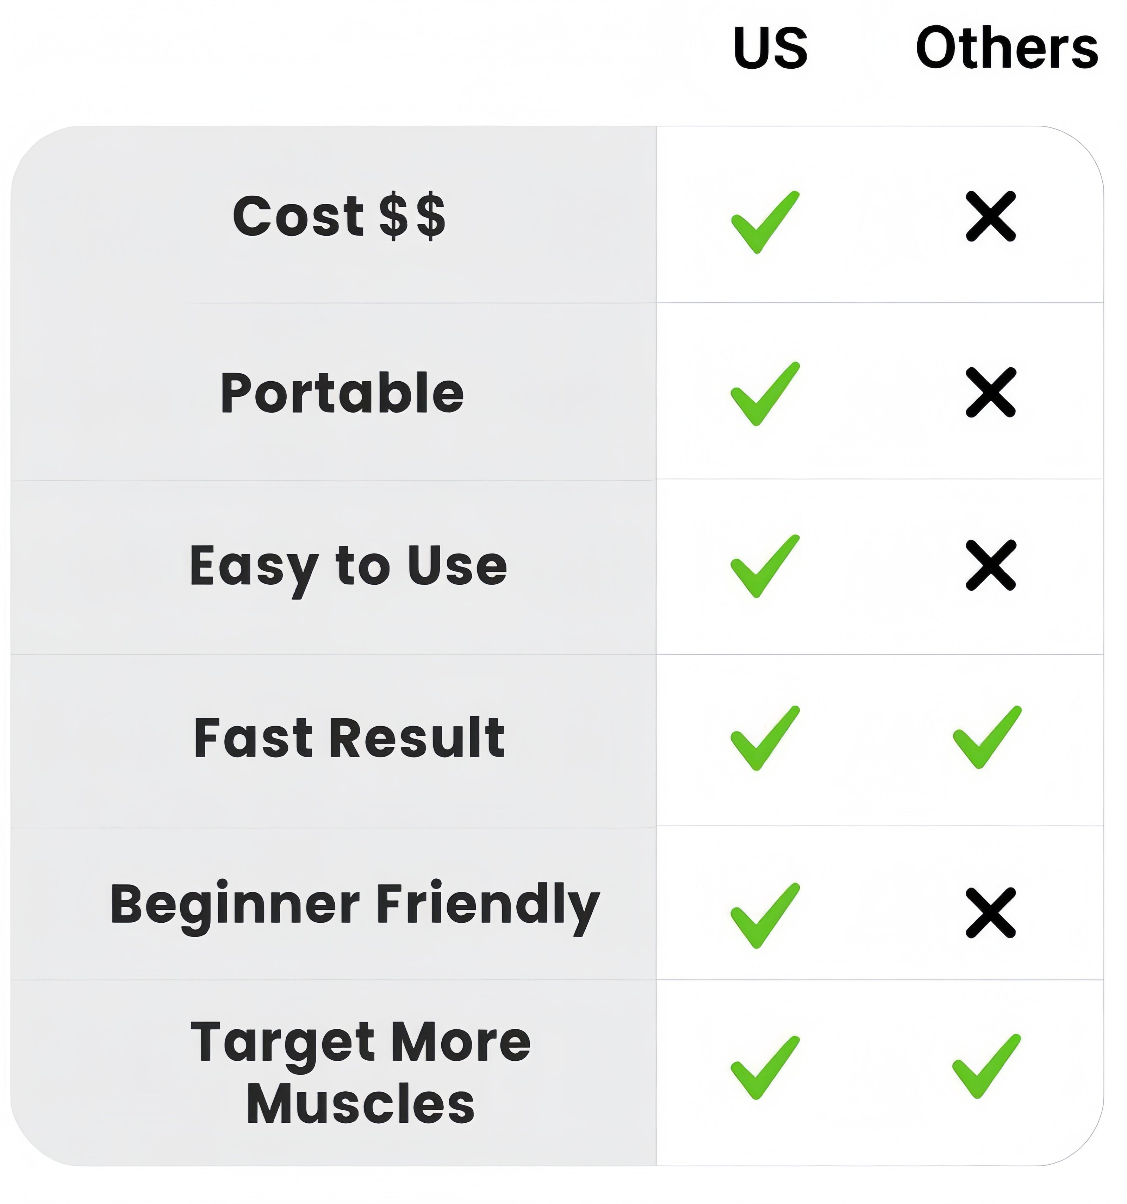Click the Fast Result feature label
1127x1204 pixels.
[x=349, y=738]
